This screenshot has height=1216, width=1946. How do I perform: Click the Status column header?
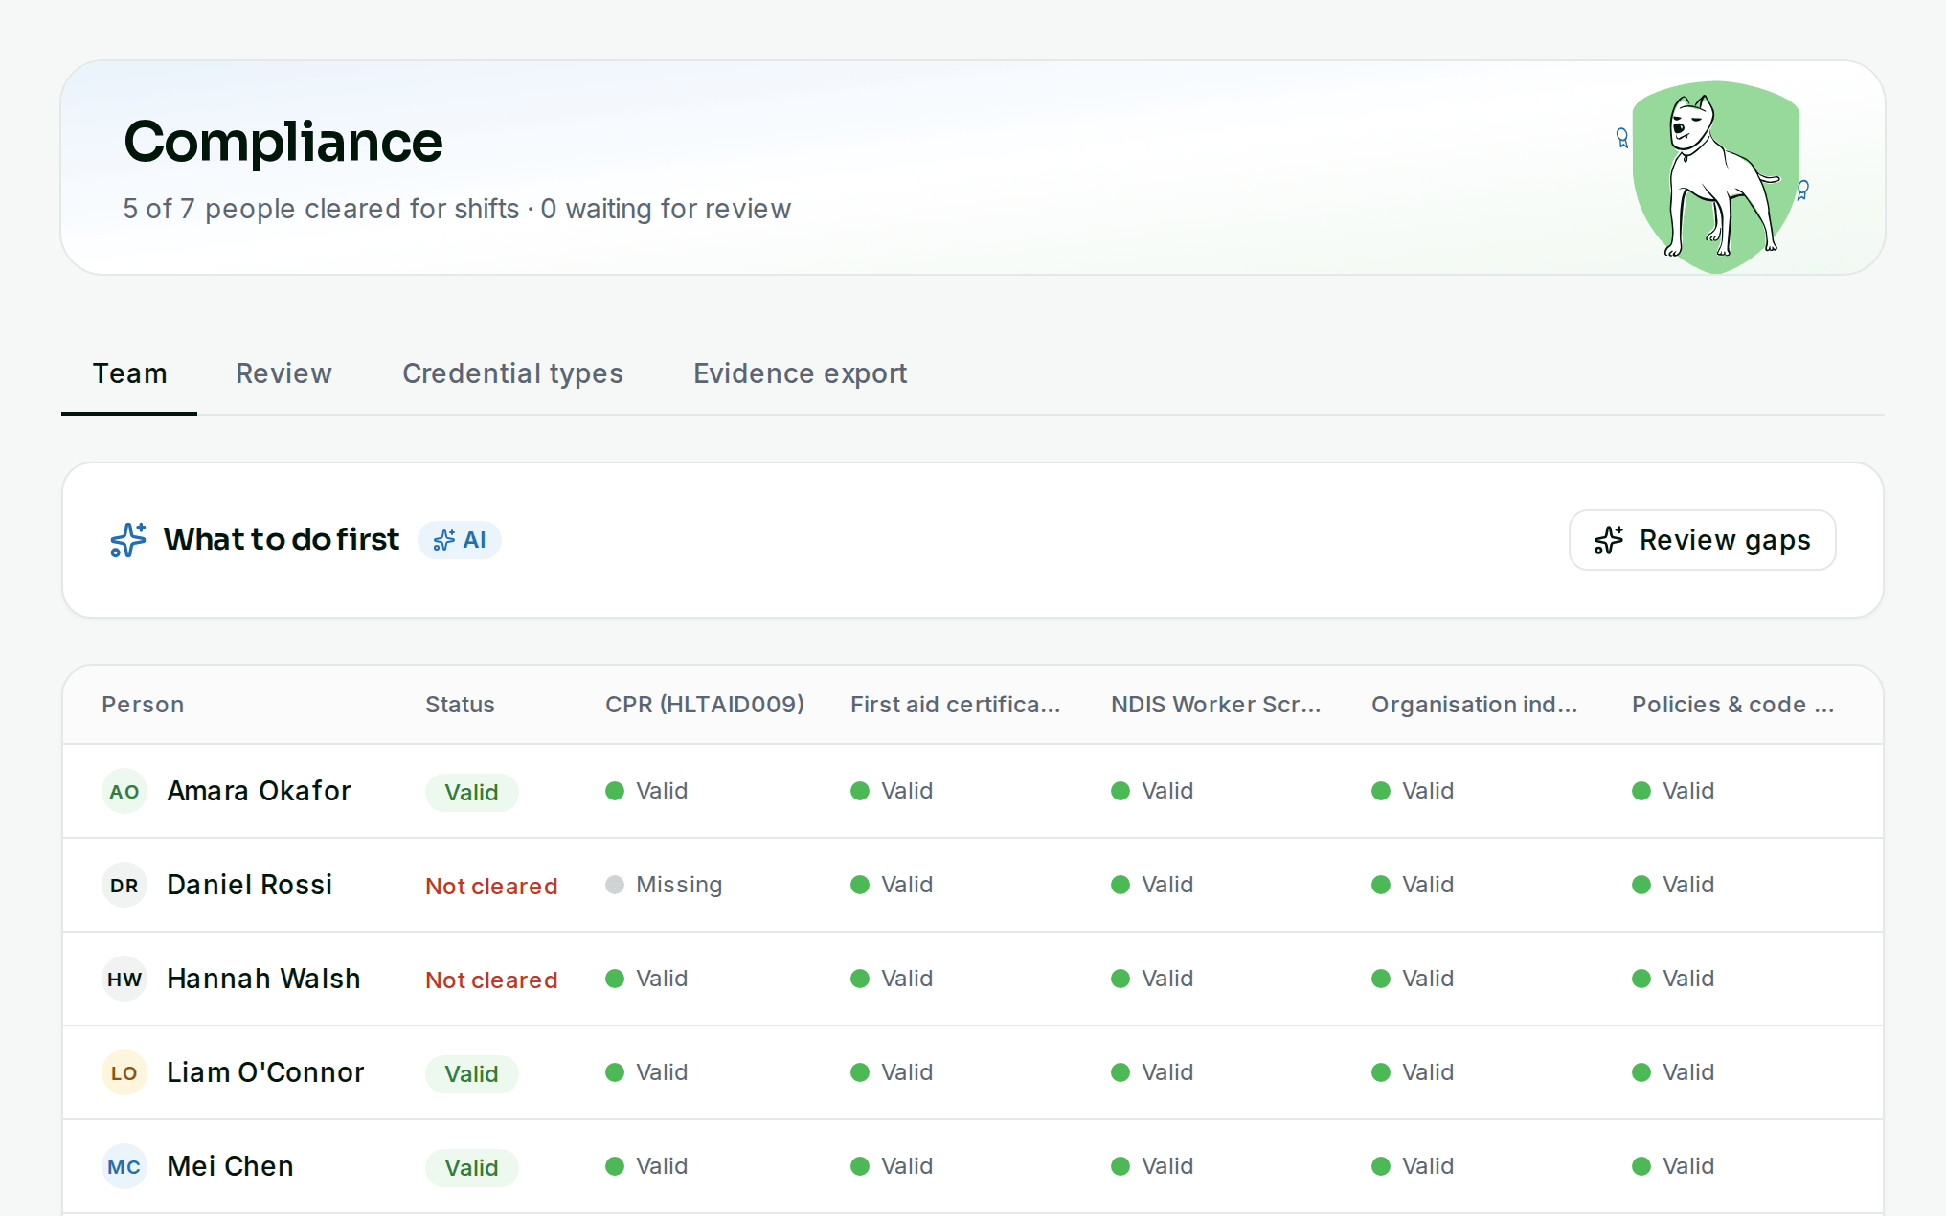[x=460, y=705]
